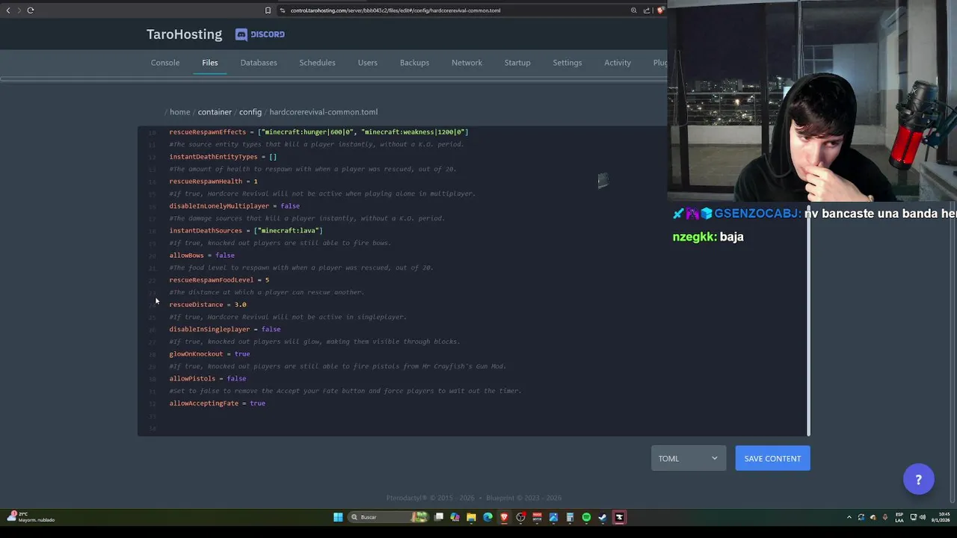Open Backups tab

pos(414,63)
